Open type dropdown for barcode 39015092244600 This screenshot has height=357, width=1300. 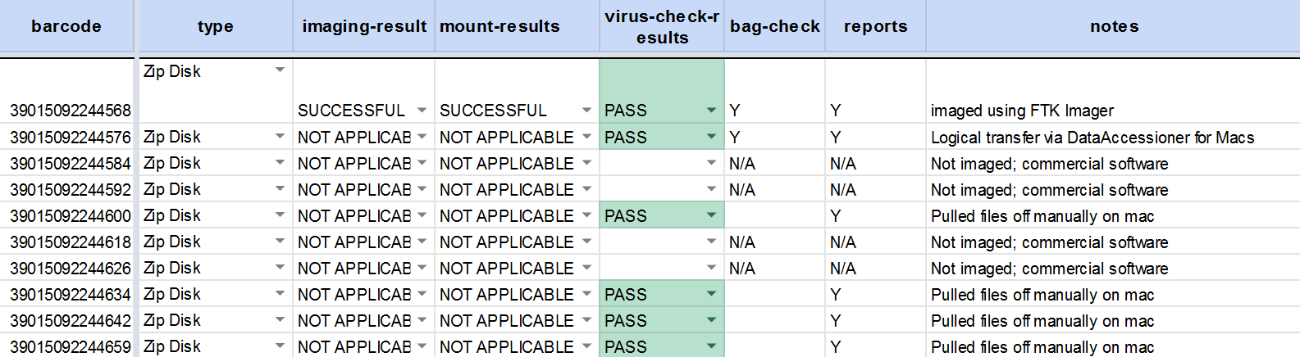coord(280,215)
